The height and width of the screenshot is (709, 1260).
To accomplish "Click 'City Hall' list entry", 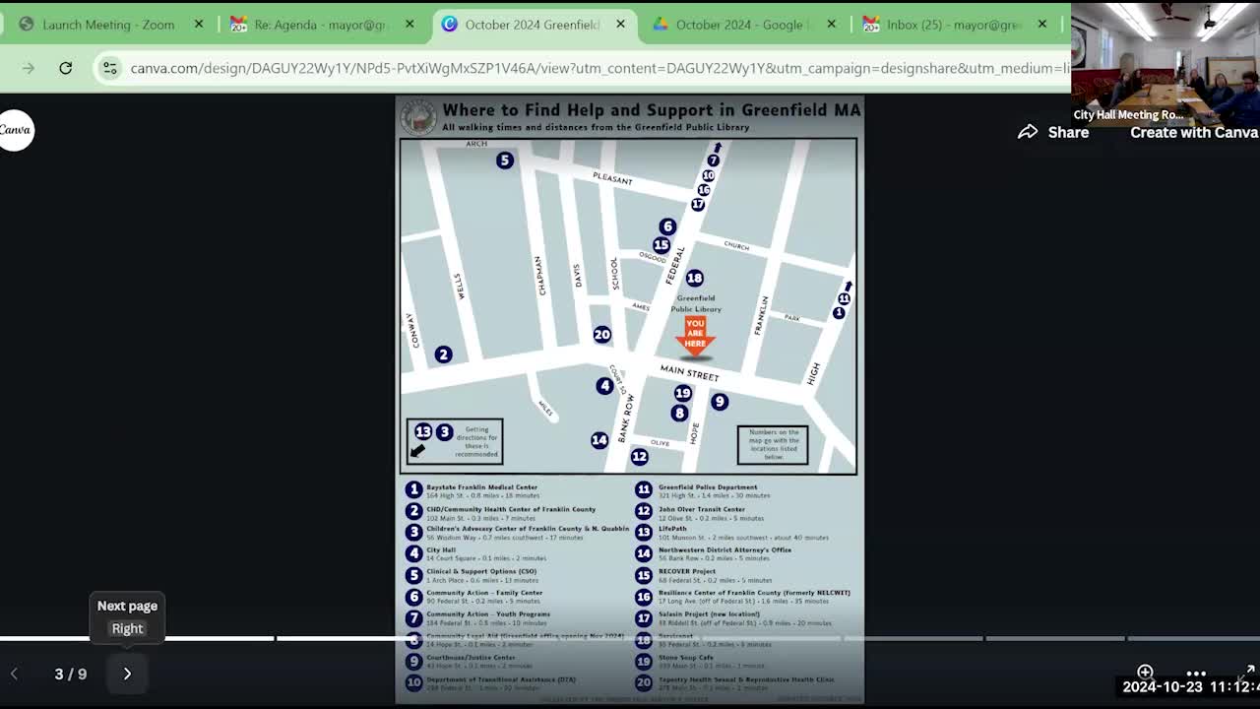I will tap(441, 550).
